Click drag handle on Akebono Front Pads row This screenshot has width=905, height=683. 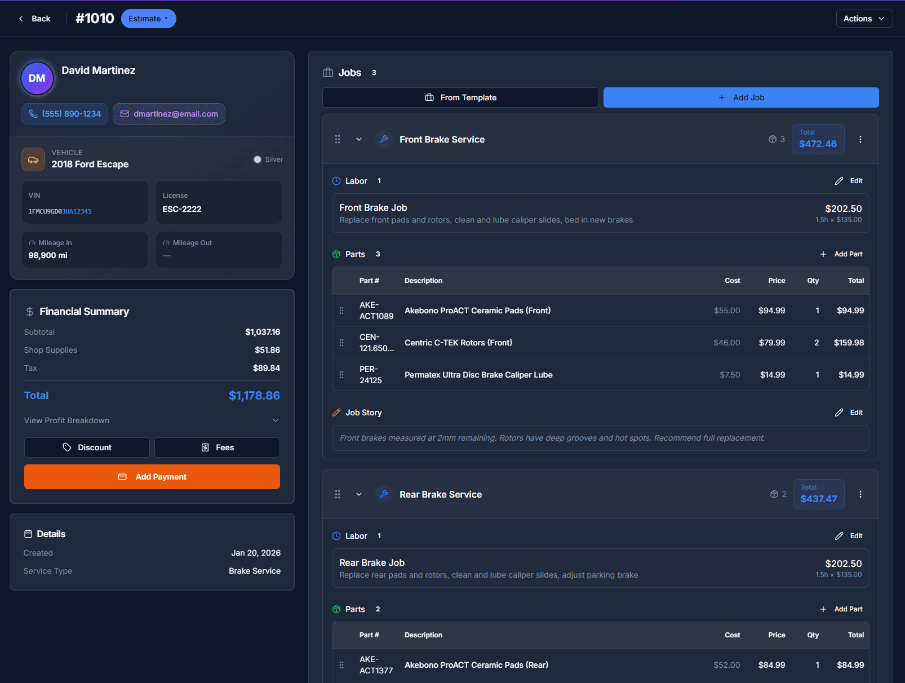click(341, 311)
